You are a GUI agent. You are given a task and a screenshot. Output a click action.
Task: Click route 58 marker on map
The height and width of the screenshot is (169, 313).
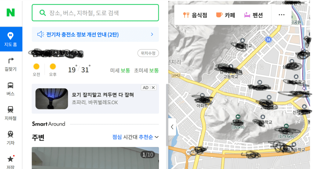[268, 39]
